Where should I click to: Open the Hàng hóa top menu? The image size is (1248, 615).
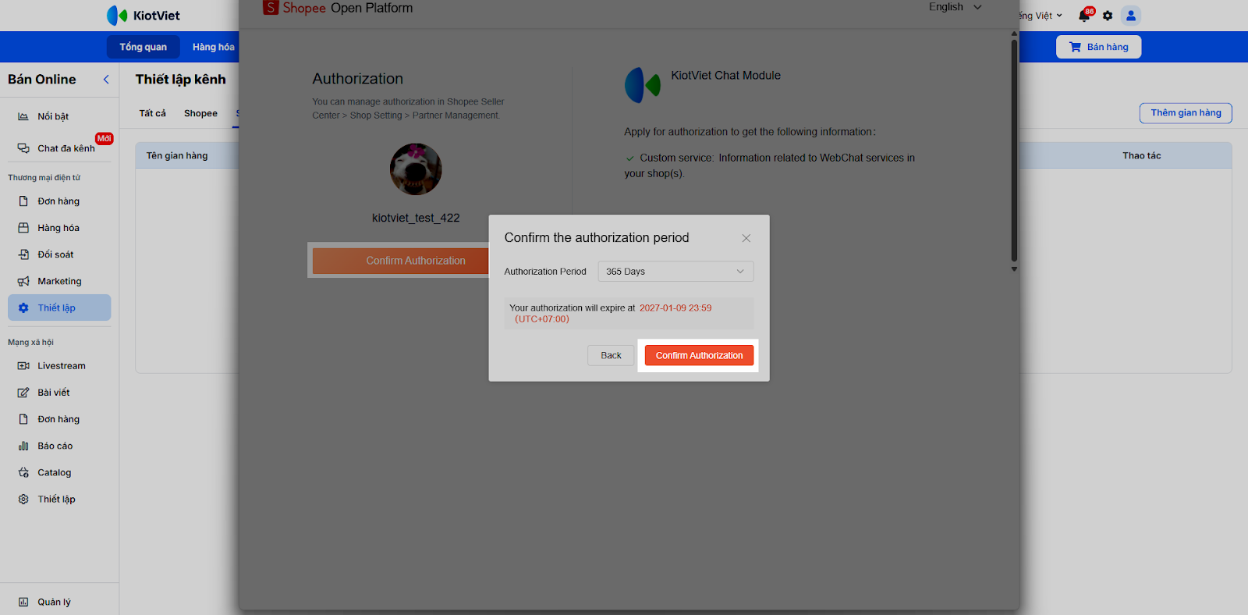[x=213, y=47]
